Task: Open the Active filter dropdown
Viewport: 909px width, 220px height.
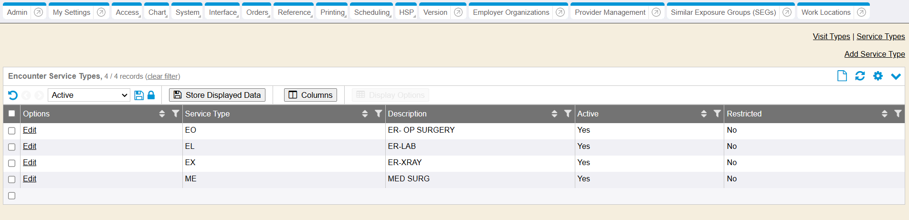Action: tap(89, 95)
